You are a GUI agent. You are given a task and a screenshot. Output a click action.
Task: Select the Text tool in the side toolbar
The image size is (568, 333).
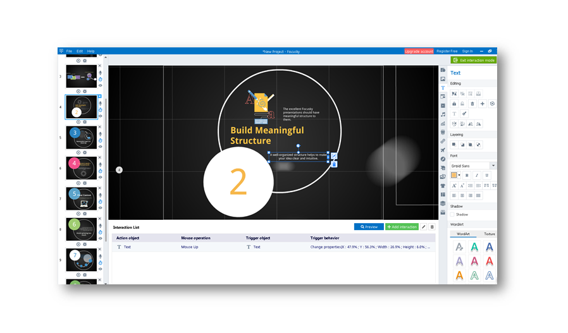pyautogui.click(x=443, y=87)
